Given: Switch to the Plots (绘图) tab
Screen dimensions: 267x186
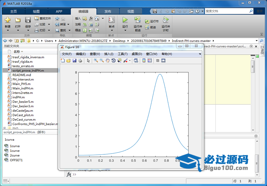Looking at the screenshot, I should click(x=36, y=12).
